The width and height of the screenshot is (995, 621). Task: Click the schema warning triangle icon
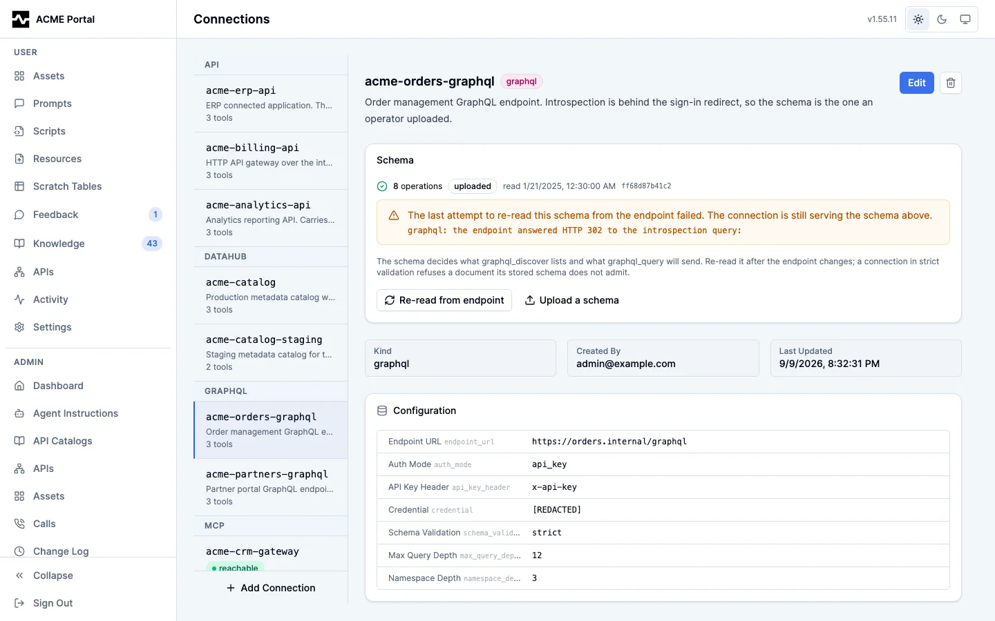pyautogui.click(x=394, y=215)
